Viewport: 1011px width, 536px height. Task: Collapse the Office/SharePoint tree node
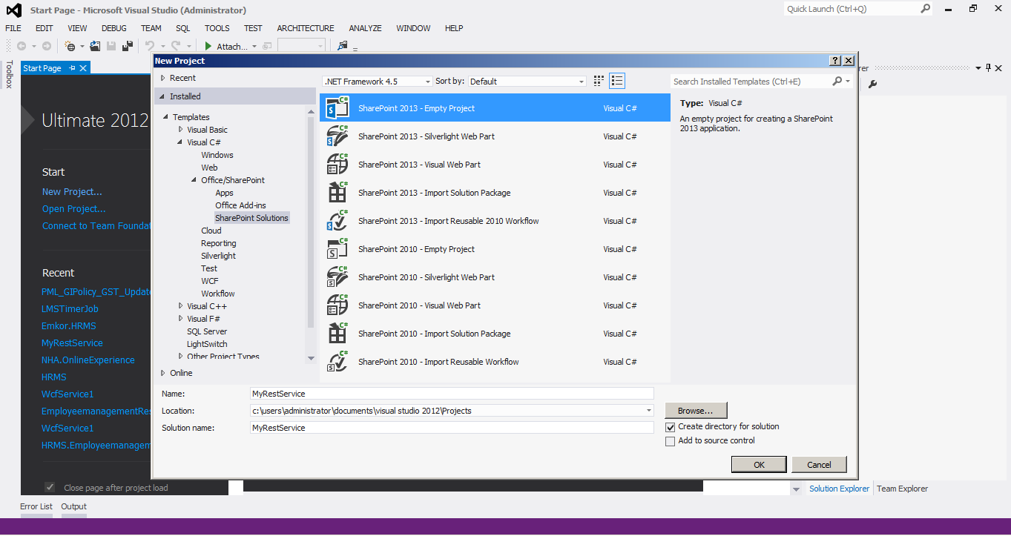click(194, 179)
